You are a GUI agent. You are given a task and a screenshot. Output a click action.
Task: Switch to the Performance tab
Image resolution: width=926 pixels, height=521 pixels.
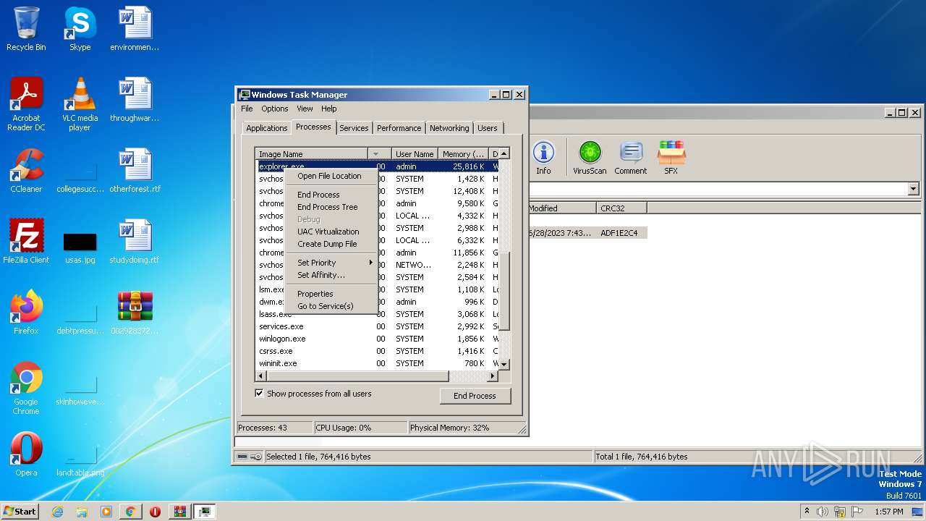click(x=399, y=128)
